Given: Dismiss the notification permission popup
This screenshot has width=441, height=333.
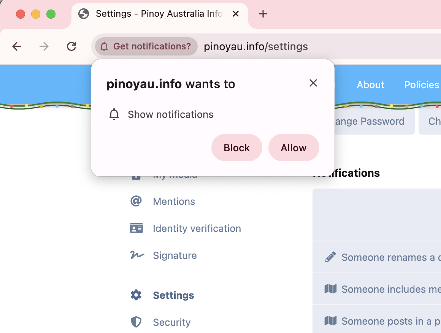Looking at the screenshot, I should (313, 83).
